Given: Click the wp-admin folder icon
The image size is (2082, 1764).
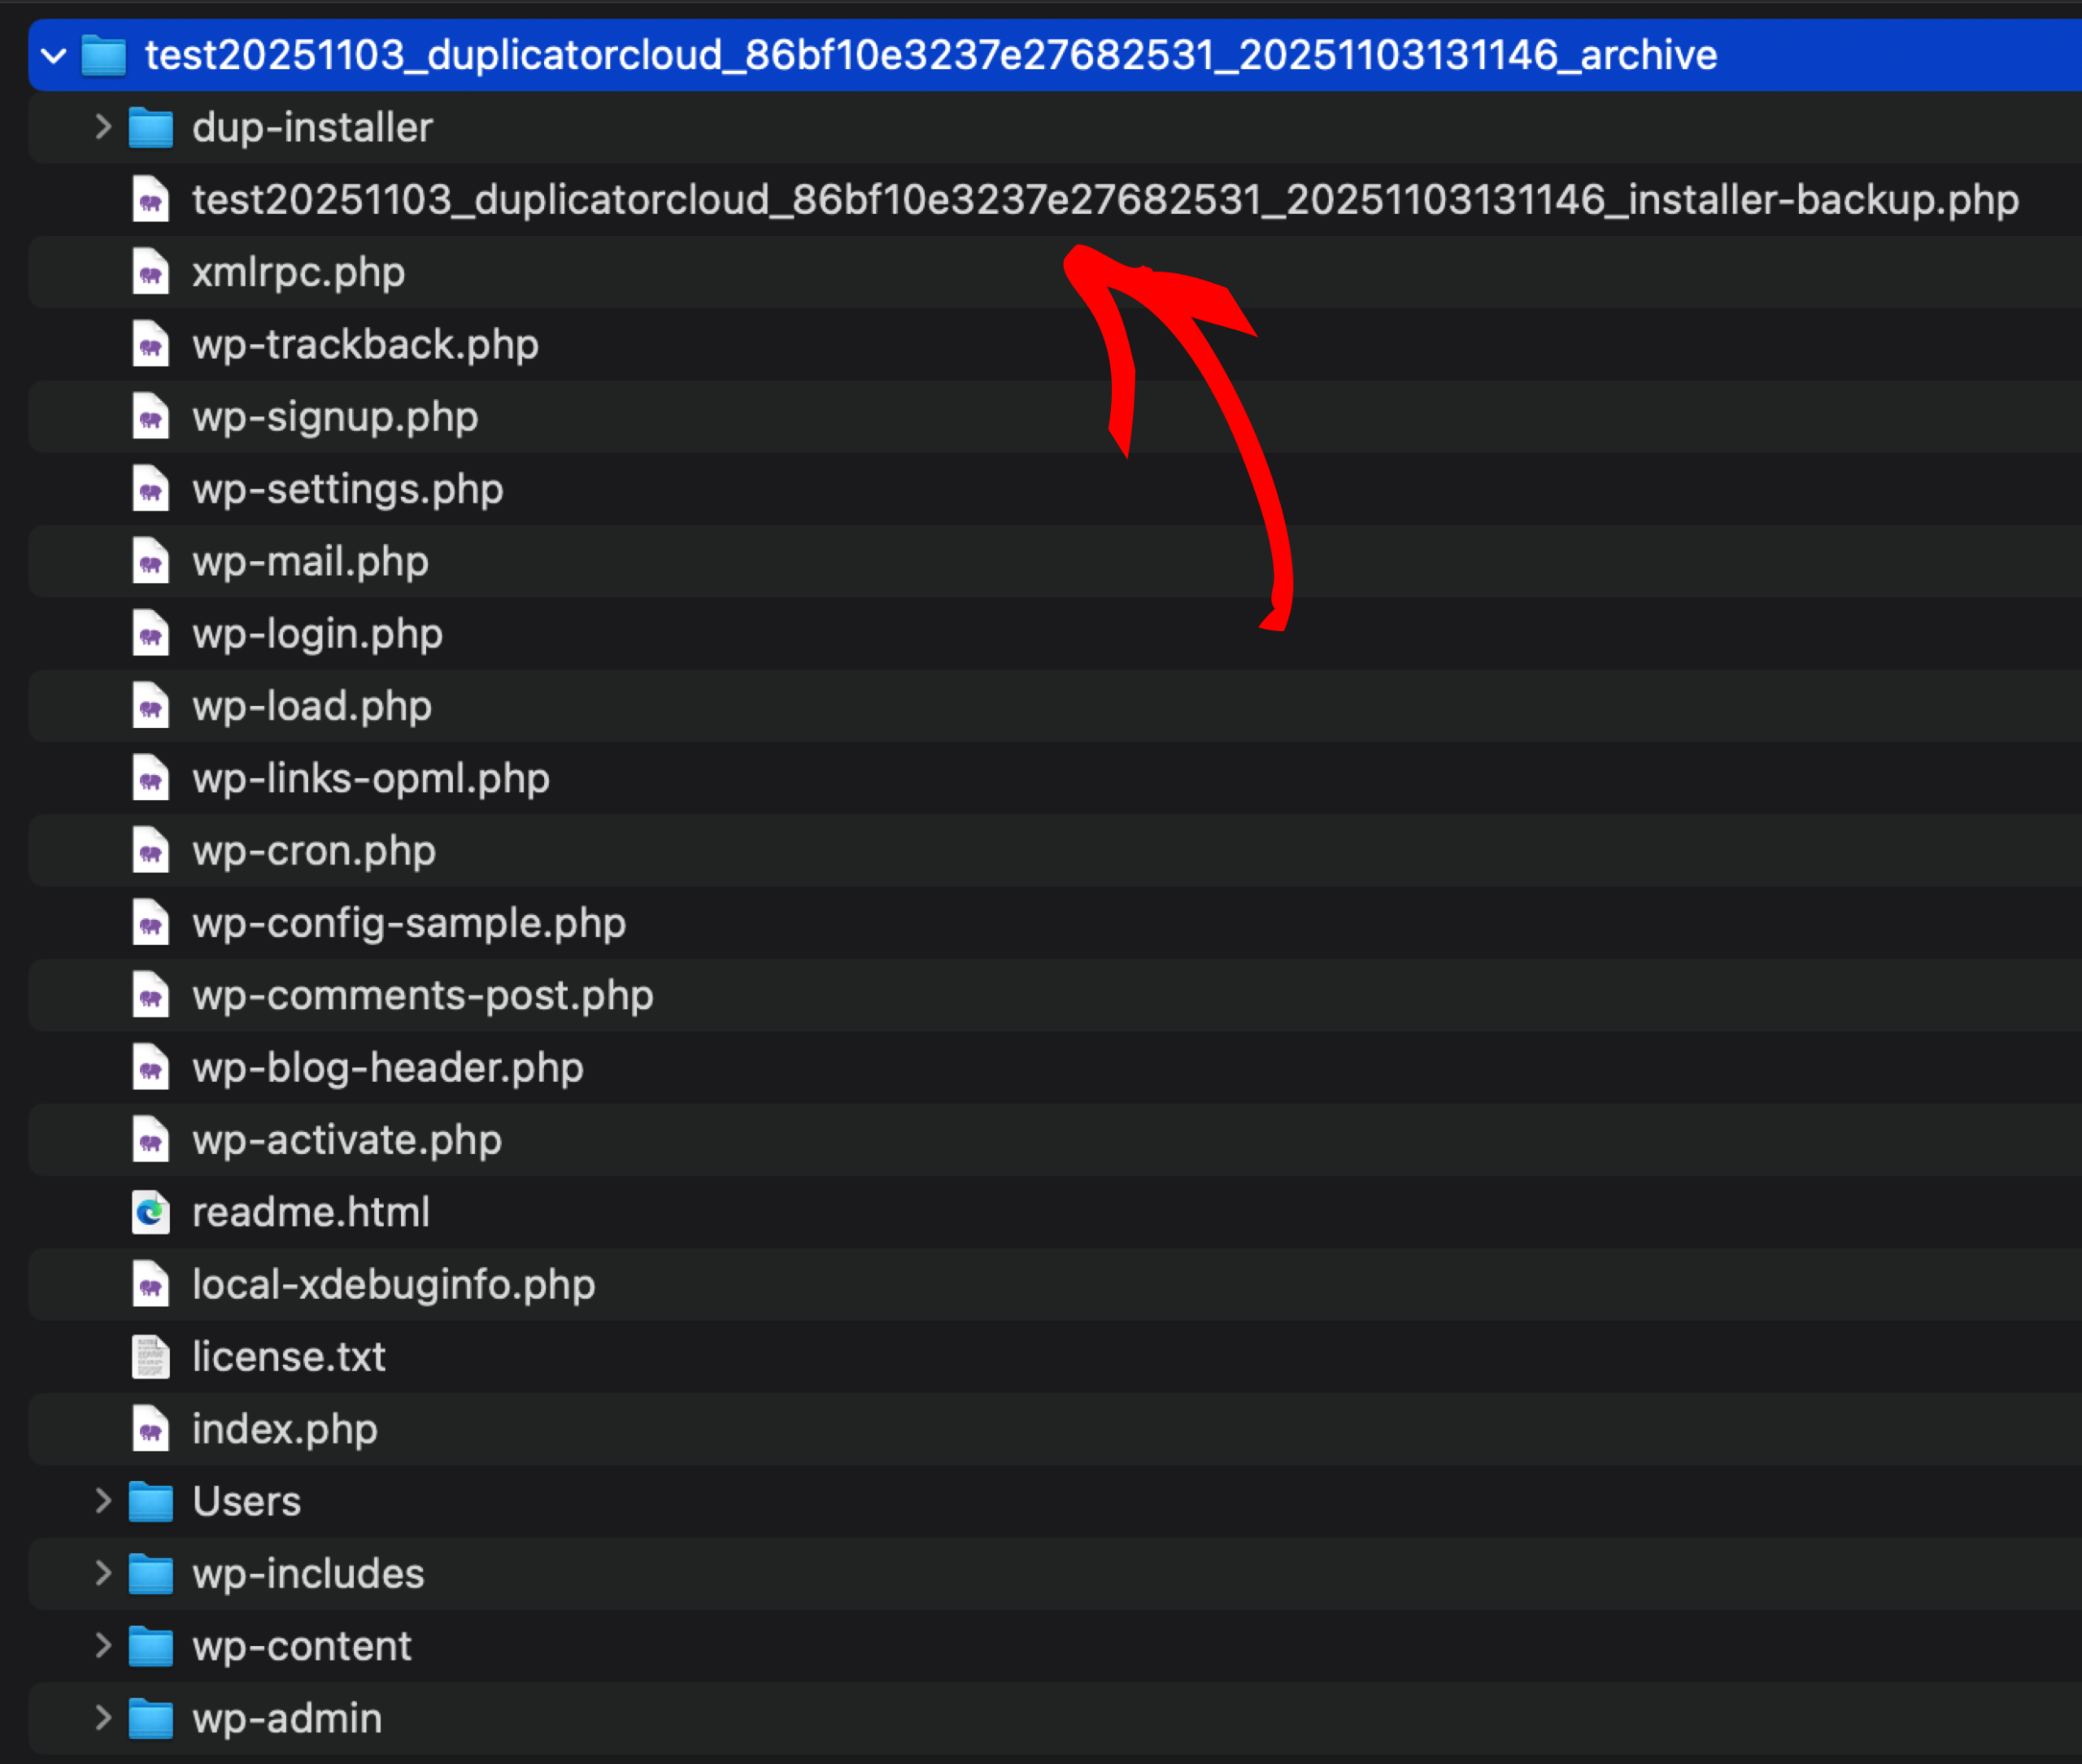Looking at the screenshot, I should click(x=151, y=1718).
